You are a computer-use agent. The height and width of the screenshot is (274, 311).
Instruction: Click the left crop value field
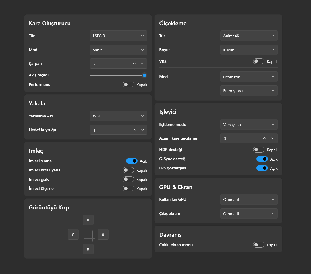(73, 234)
